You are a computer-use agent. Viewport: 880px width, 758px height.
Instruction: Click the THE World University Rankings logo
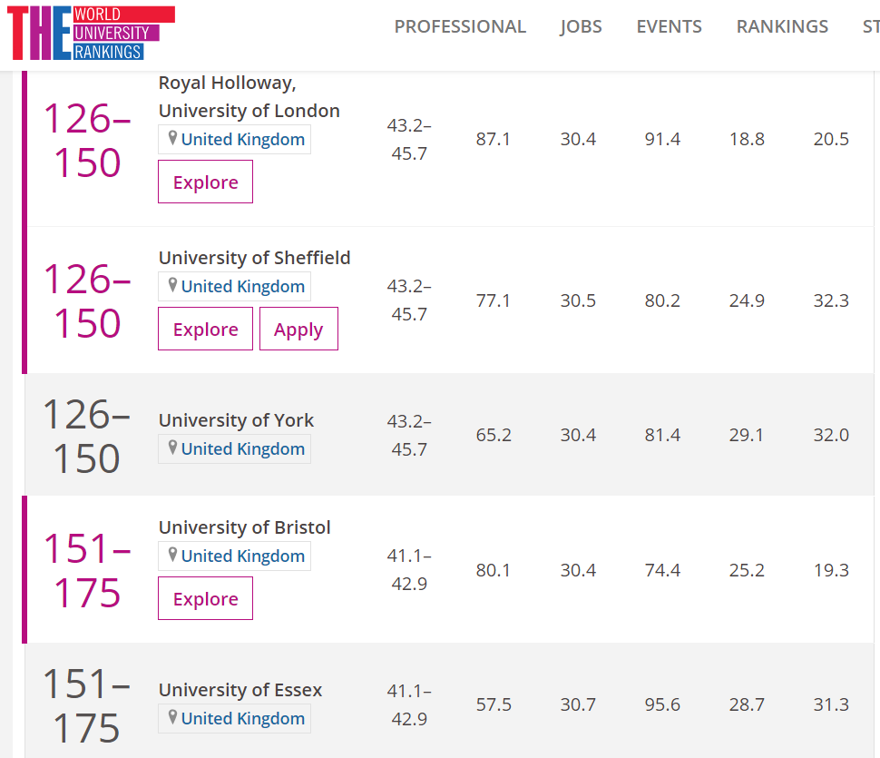[91, 33]
